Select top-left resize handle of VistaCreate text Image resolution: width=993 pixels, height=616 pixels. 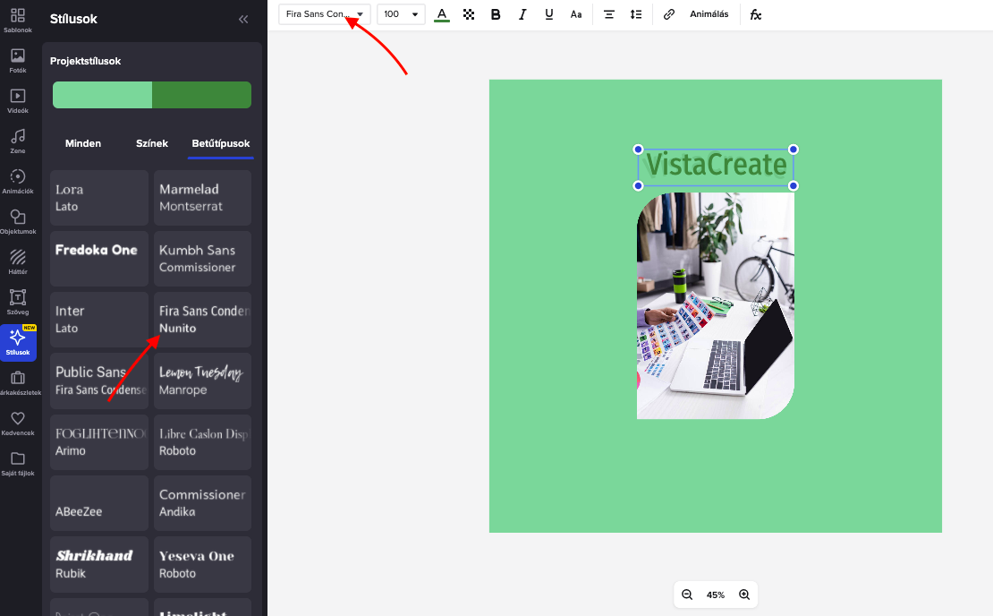point(639,150)
